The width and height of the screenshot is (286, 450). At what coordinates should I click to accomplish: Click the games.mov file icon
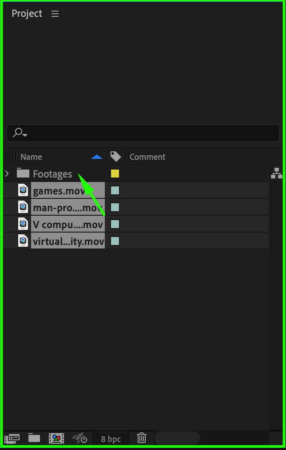click(x=23, y=190)
